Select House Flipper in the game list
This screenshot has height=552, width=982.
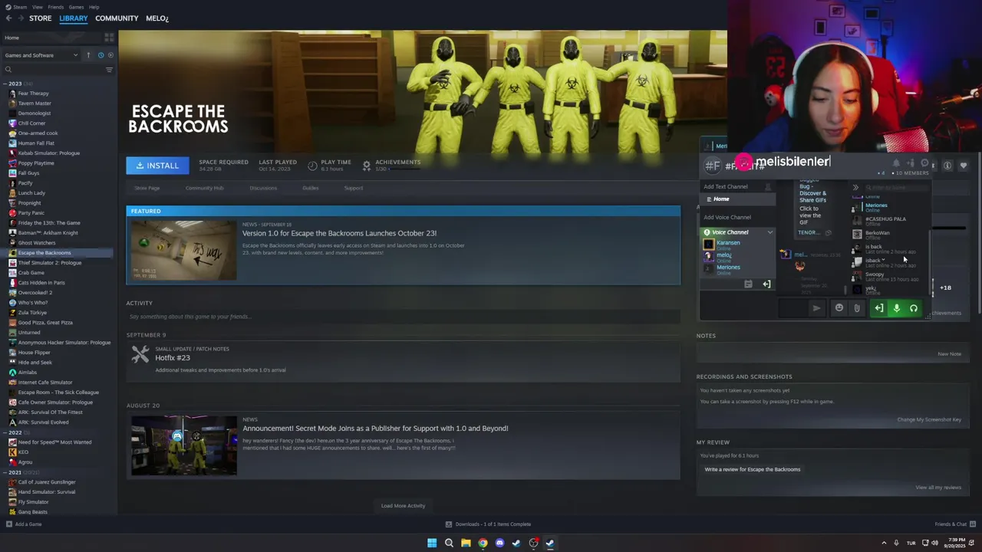point(34,353)
